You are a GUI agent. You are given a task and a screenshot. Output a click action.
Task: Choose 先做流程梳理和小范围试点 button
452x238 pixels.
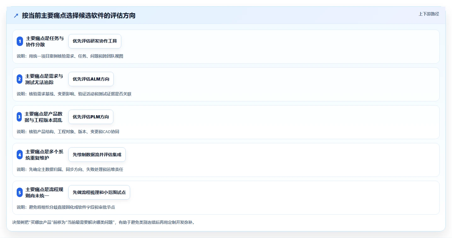(x=99, y=192)
